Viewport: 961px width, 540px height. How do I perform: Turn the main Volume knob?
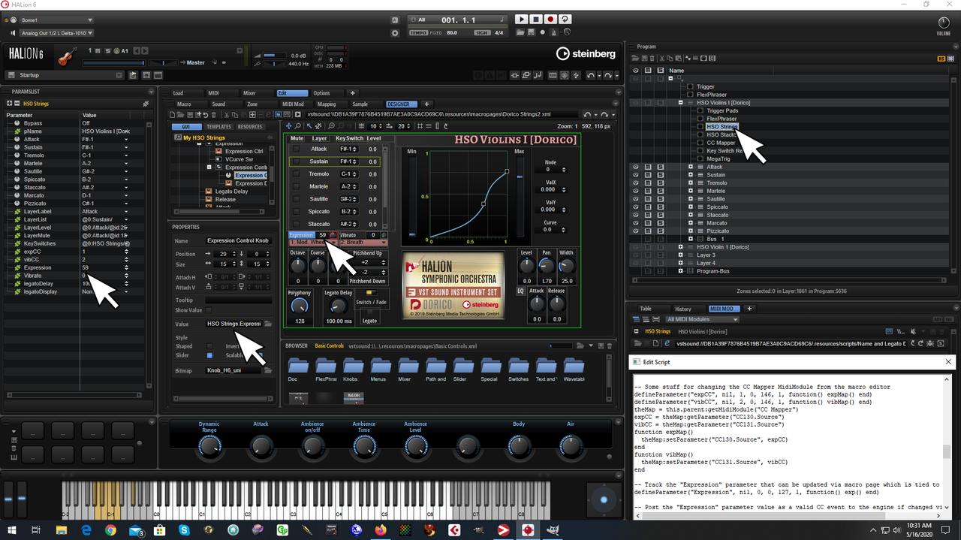coord(943,23)
